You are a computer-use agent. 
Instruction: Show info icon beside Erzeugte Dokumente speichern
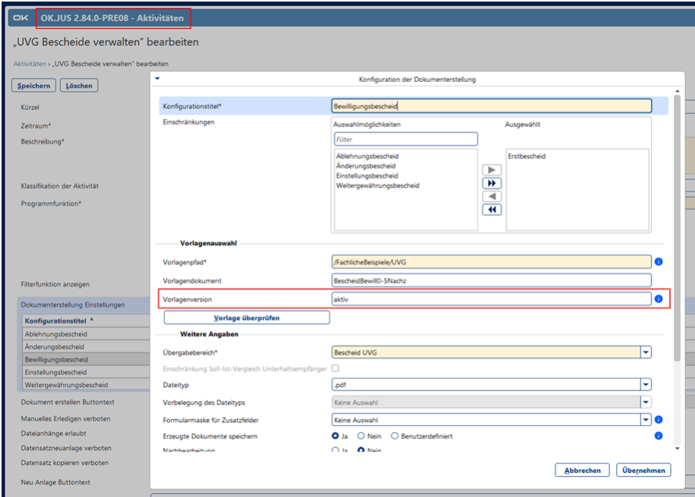click(x=658, y=436)
